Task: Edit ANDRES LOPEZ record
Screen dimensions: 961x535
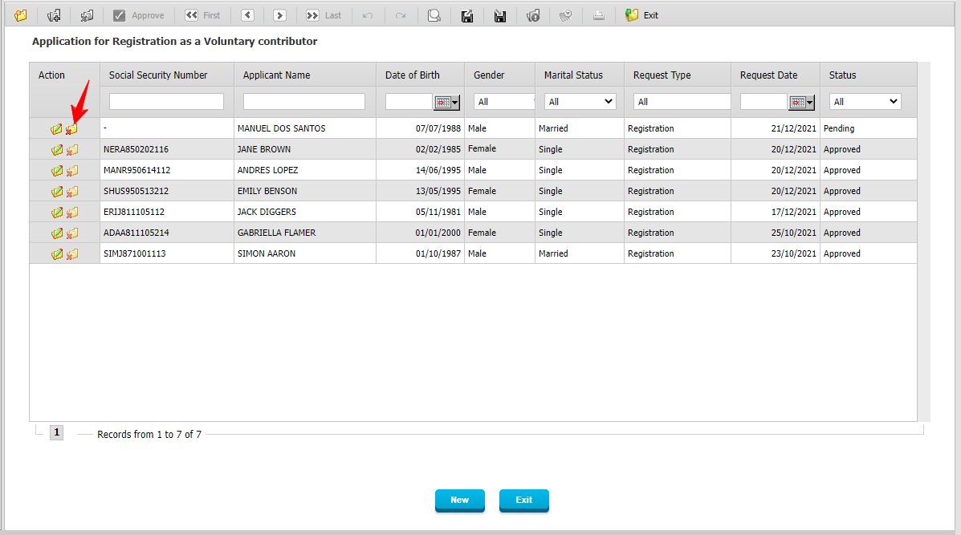Action: point(56,171)
